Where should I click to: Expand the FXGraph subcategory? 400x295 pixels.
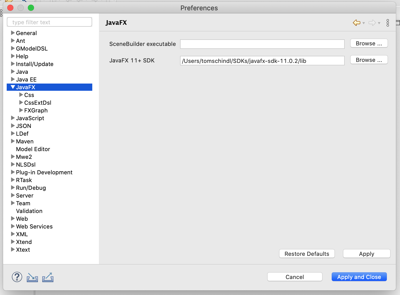click(21, 110)
